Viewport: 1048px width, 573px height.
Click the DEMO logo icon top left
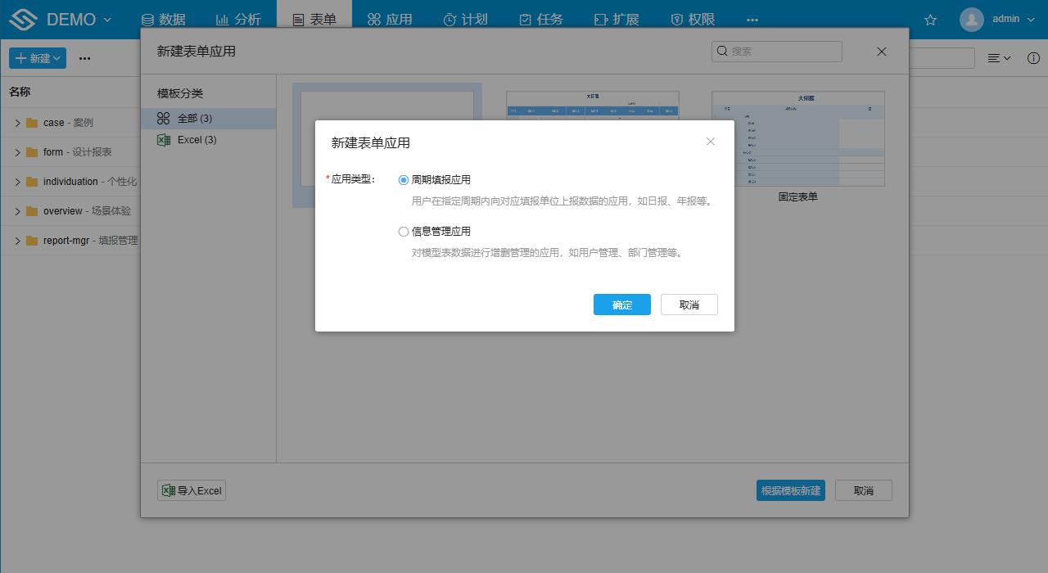(x=22, y=18)
